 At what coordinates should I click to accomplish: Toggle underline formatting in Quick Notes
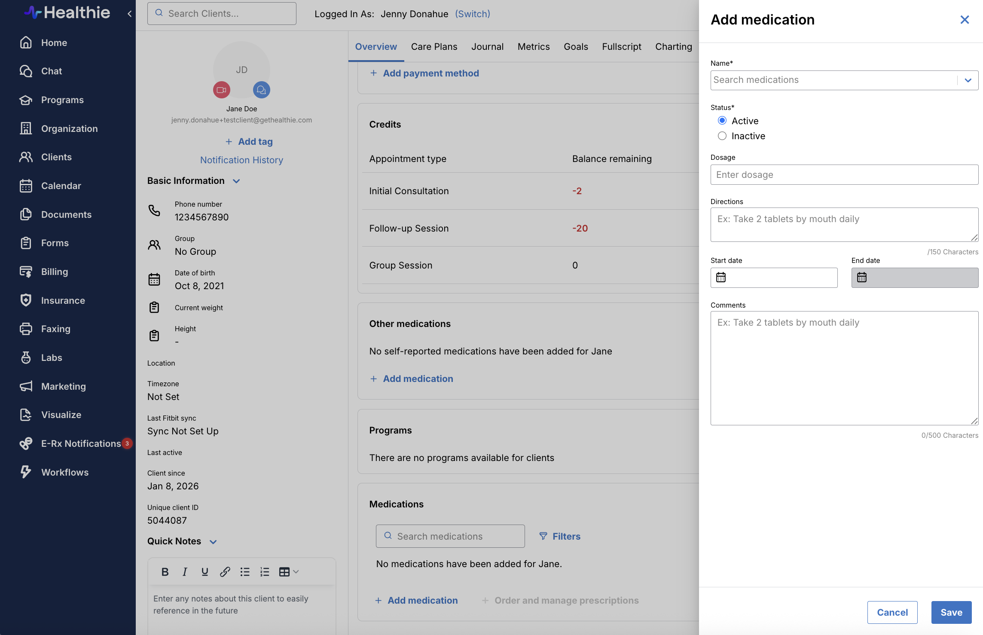pyautogui.click(x=205, y=572)
